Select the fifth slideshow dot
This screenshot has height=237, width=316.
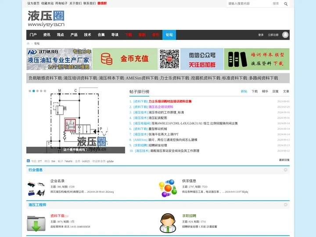pyautogui.click(x=45, y=91)
